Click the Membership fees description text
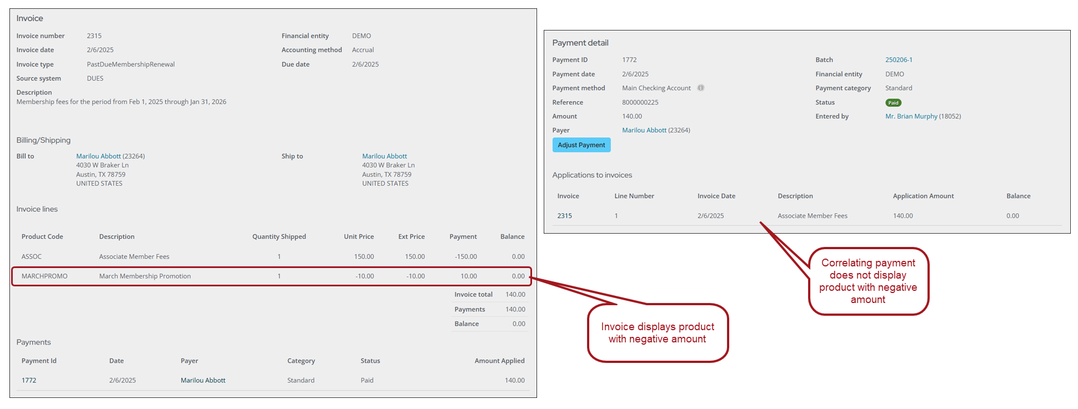 click(121, 102)
